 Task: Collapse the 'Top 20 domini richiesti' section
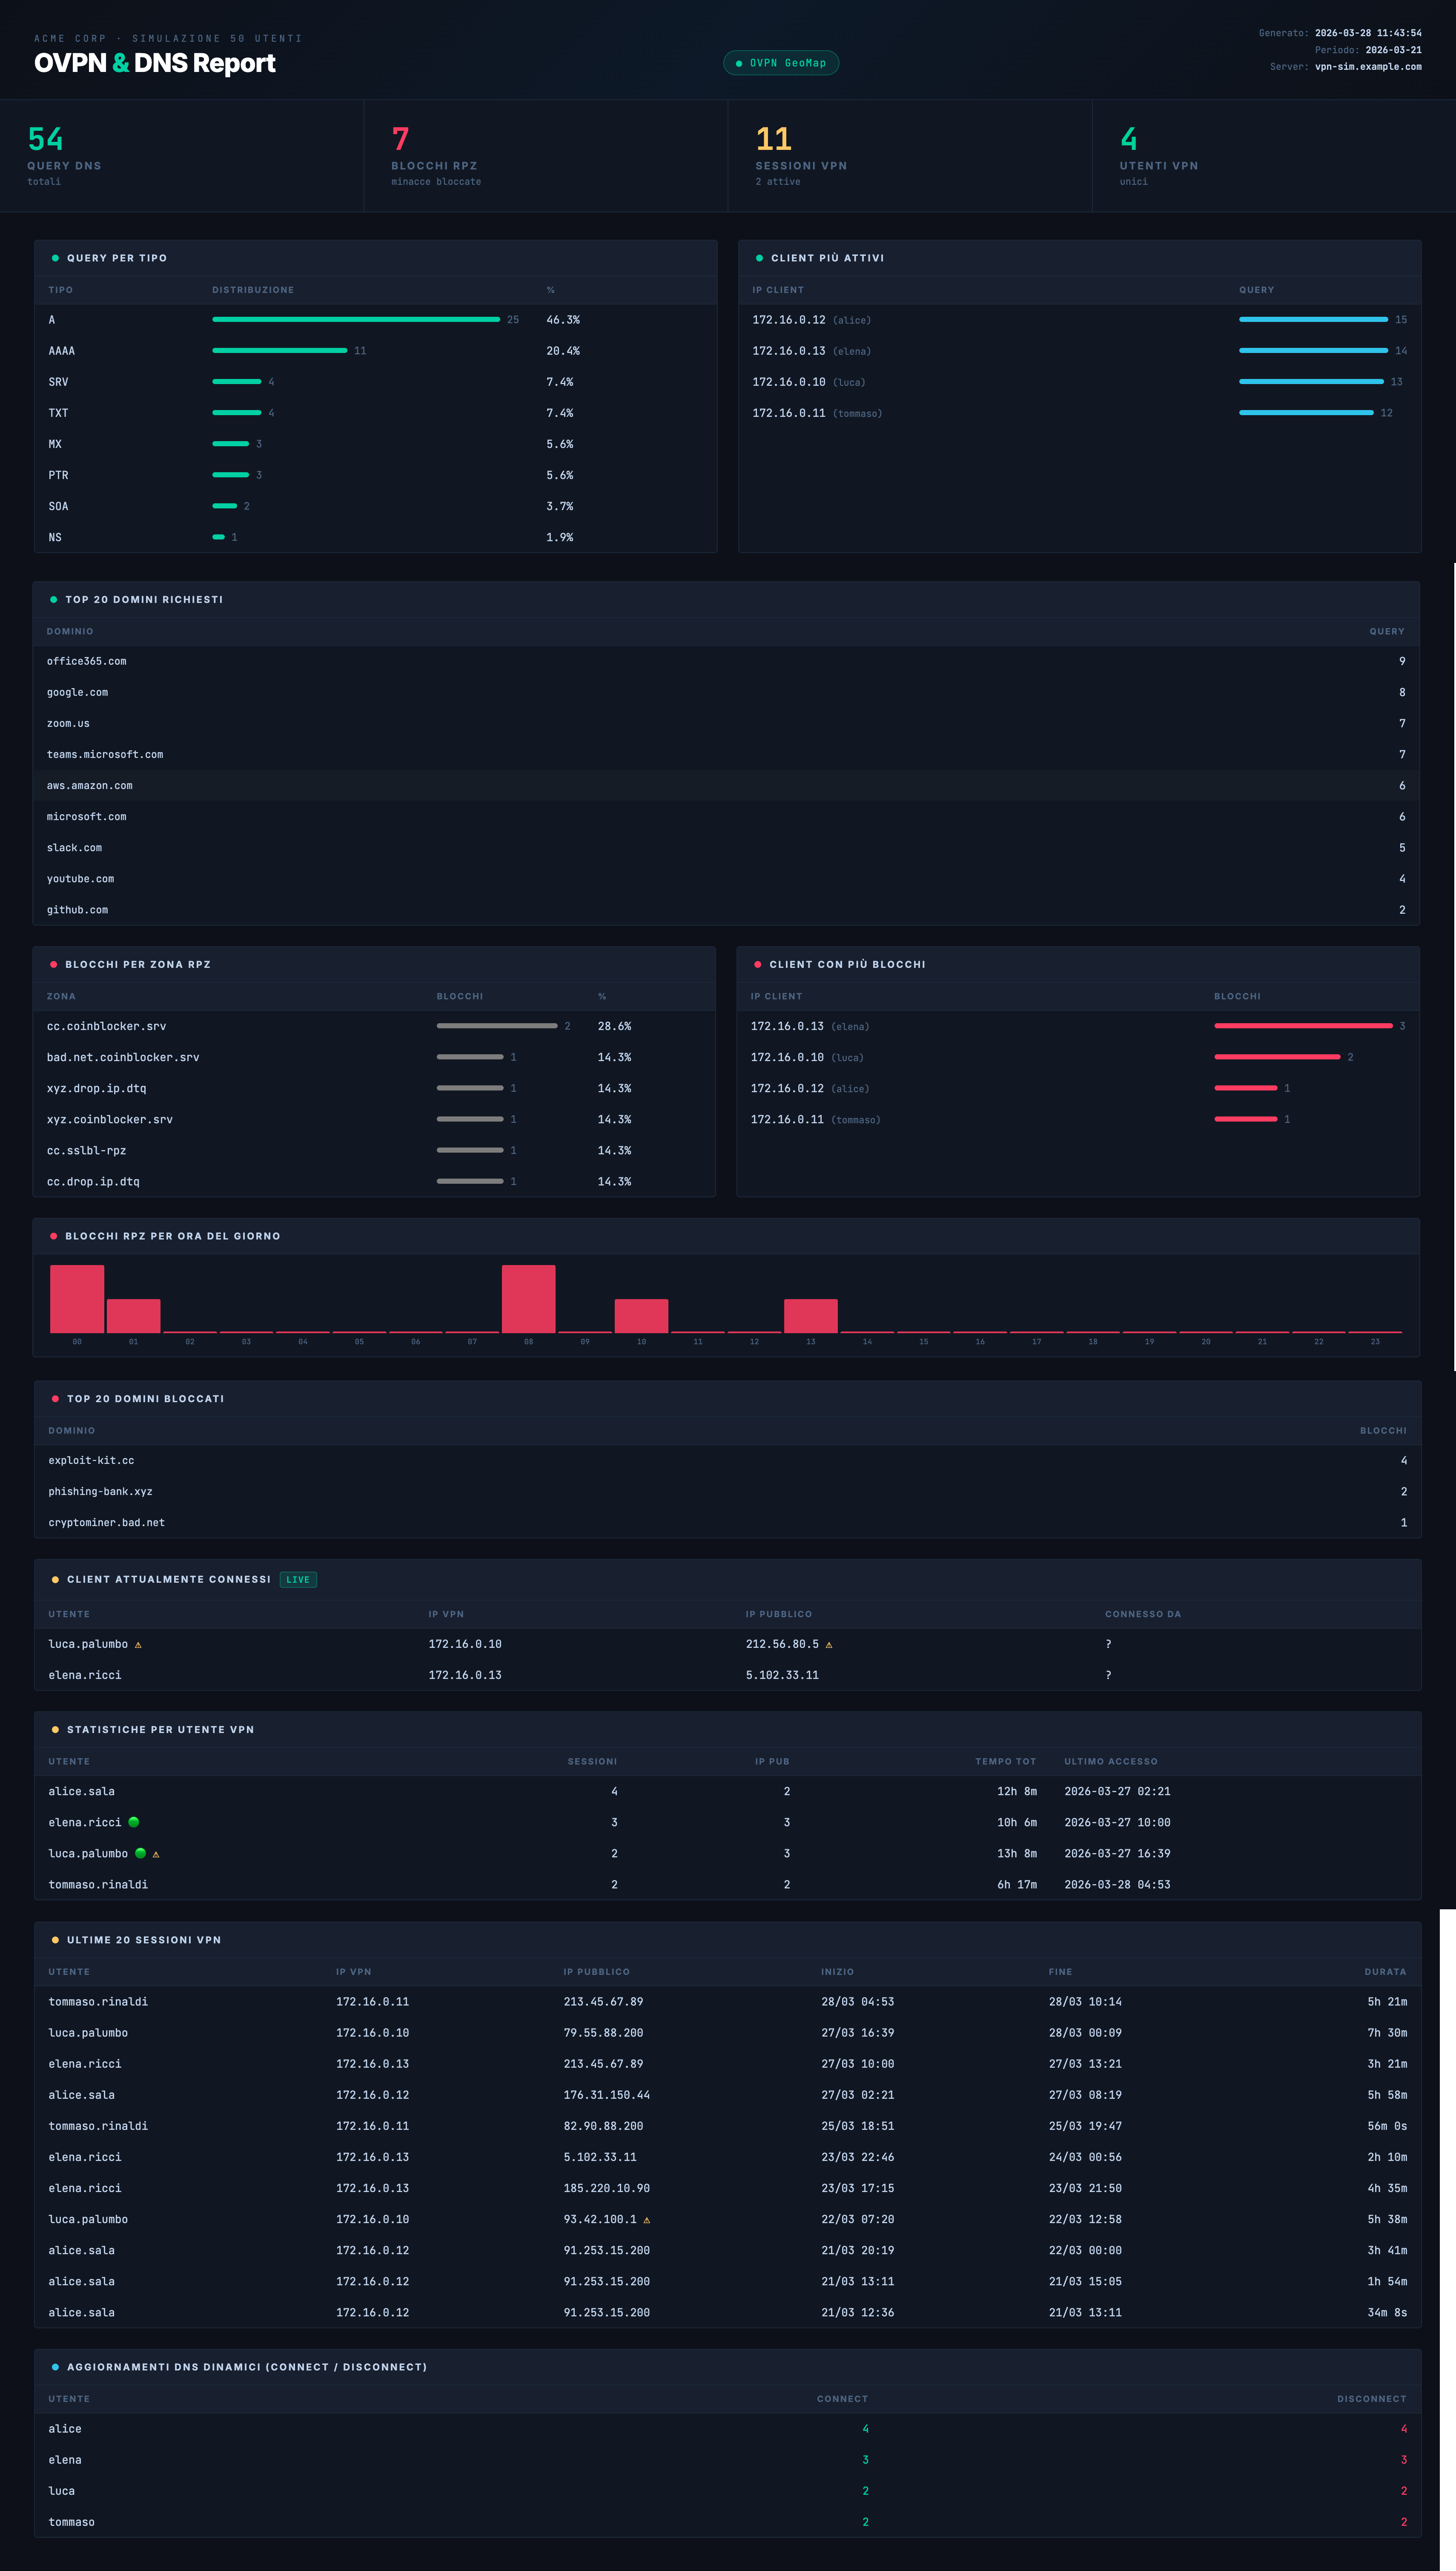(143, 599)
